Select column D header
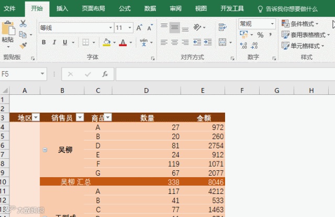 147,91
